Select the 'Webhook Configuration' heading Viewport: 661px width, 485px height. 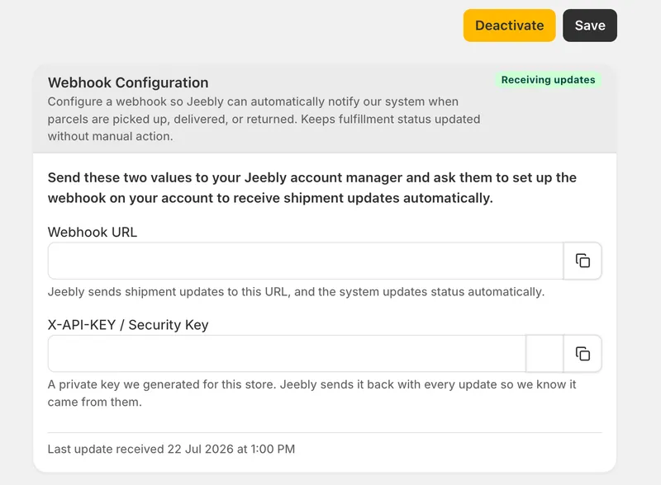tap(128, 82)
